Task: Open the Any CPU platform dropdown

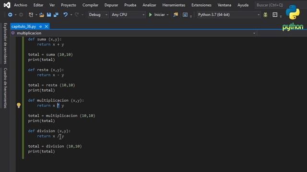Action: 128,15
